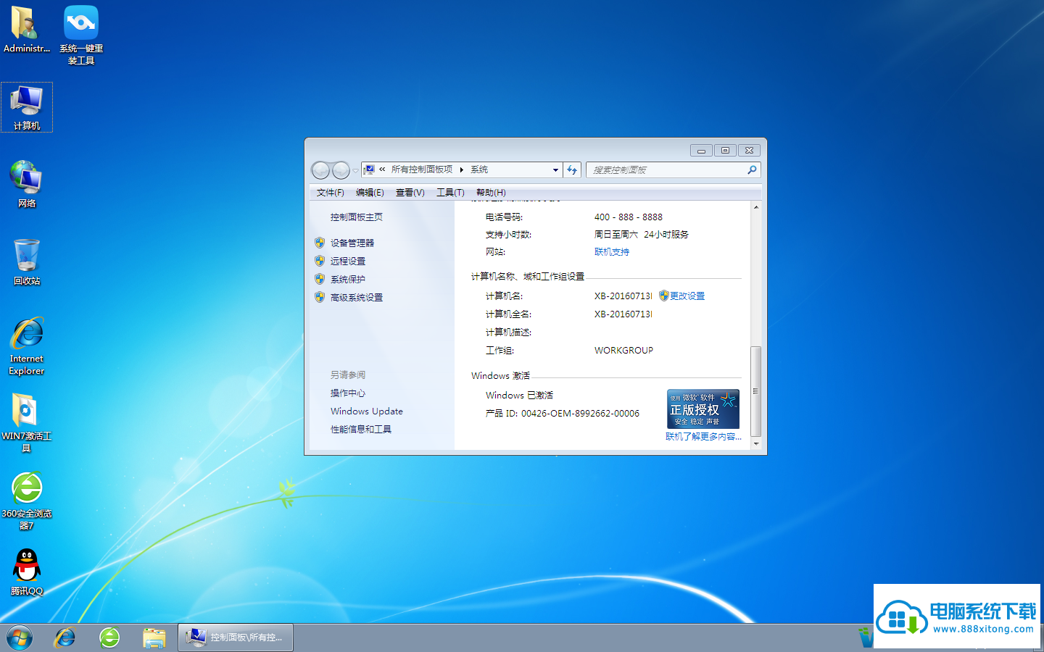1044x652 pixels.
Task: Click the Forward navigation arrow button
Action: tap(341, 170)
